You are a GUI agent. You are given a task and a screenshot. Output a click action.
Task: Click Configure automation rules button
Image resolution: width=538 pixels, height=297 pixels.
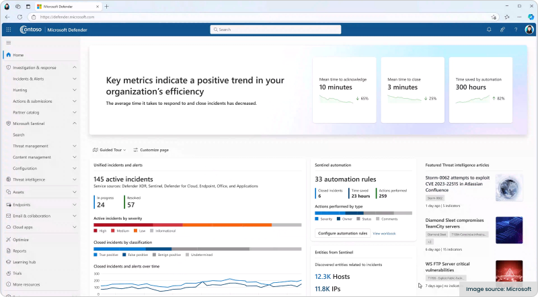(342, 233)
